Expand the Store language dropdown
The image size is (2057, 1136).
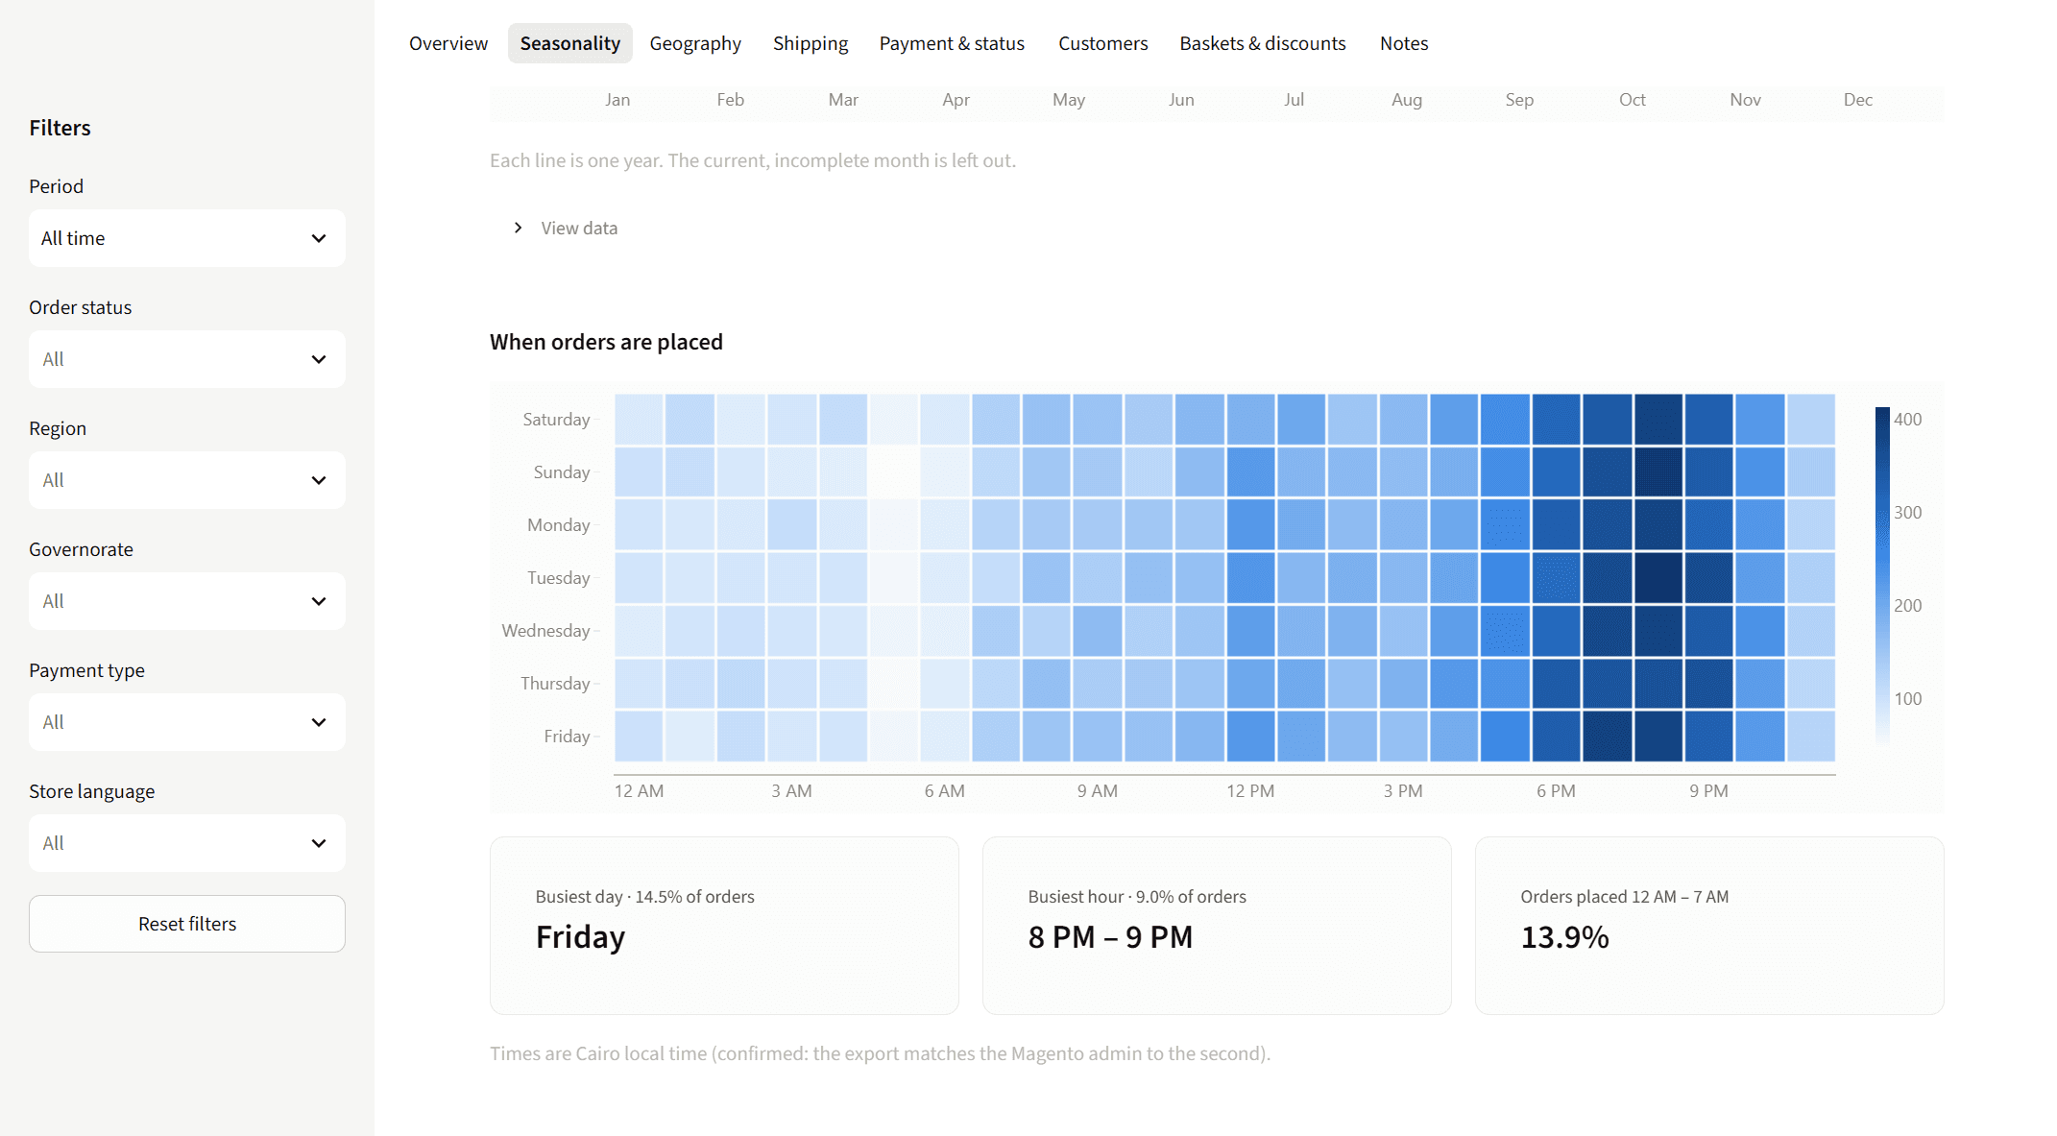click(x=187, y=843)
